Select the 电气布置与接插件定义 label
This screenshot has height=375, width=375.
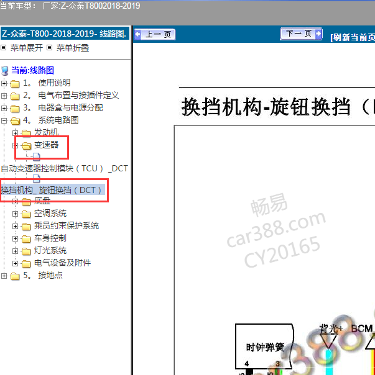click(x=71, y=95)
